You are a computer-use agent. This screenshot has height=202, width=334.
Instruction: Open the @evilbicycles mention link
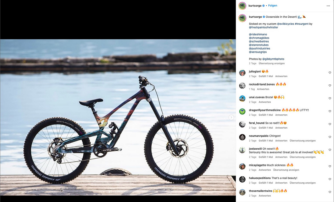285,24
